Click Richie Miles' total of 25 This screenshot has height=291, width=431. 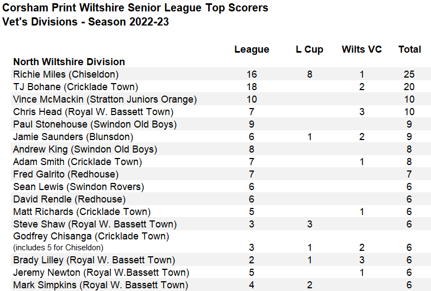click(409, 74)
